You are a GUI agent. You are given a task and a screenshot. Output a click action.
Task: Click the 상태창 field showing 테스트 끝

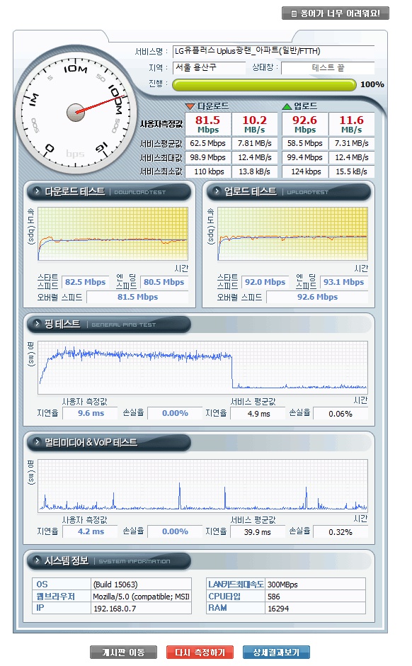[x=328, y=67]
